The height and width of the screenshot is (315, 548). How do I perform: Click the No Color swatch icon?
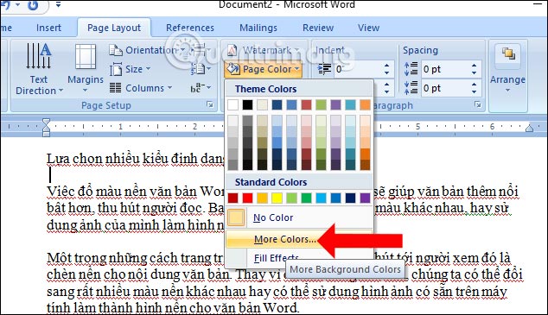pos(236,217)
